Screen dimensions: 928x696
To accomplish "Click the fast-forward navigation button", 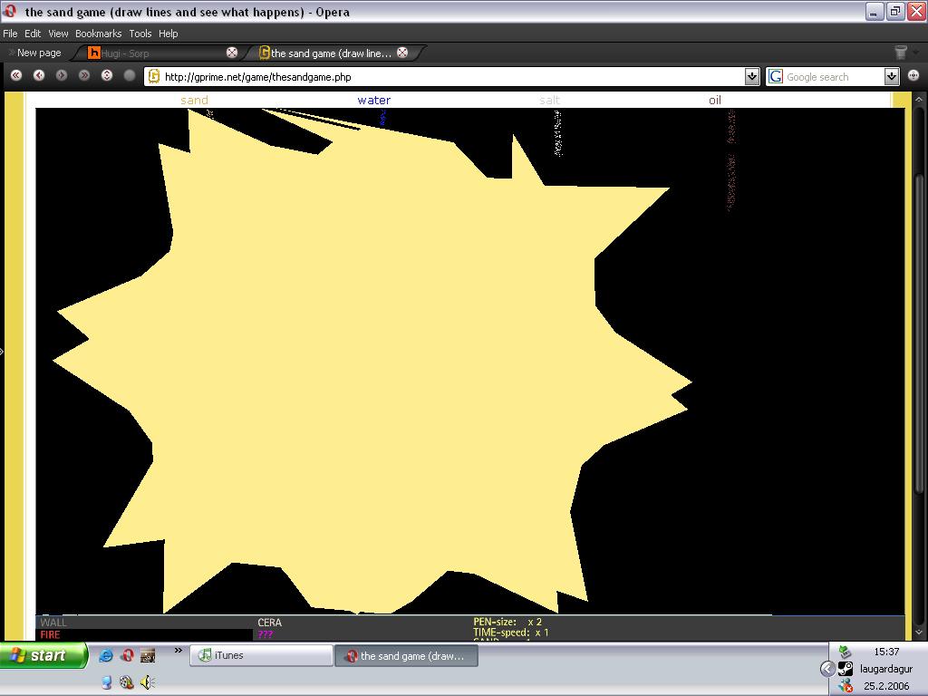I will pyautogui.click(x=84, y=75).
